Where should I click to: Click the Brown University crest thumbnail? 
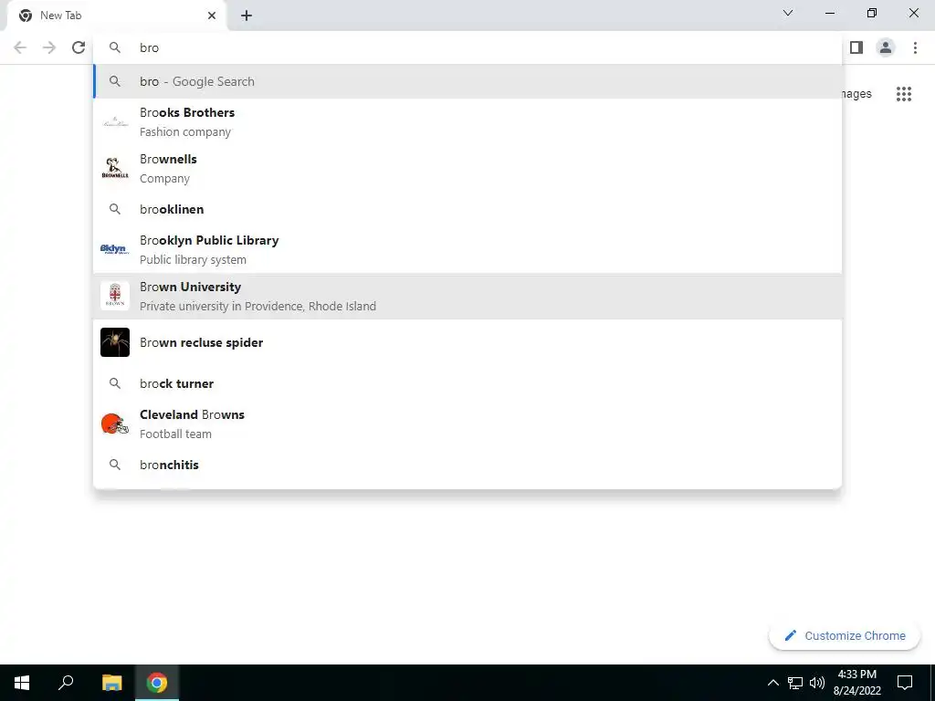(115, 296)
